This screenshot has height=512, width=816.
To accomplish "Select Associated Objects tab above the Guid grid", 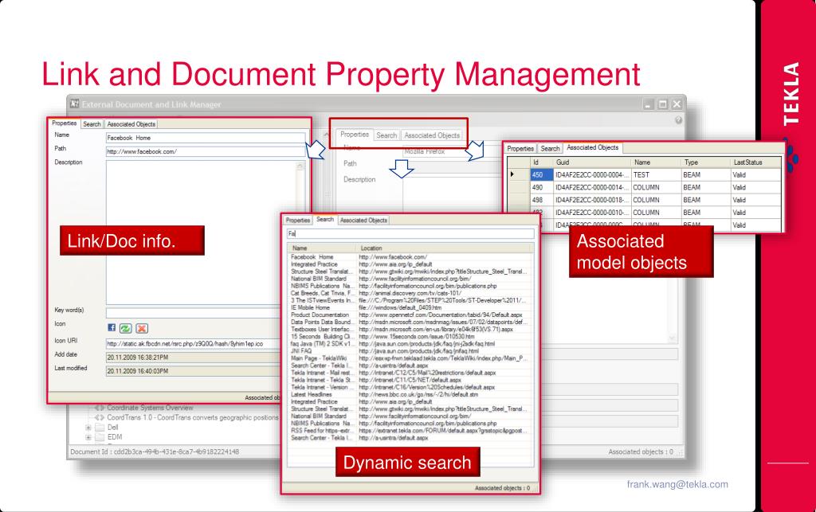I will click(x=593, y=147).
